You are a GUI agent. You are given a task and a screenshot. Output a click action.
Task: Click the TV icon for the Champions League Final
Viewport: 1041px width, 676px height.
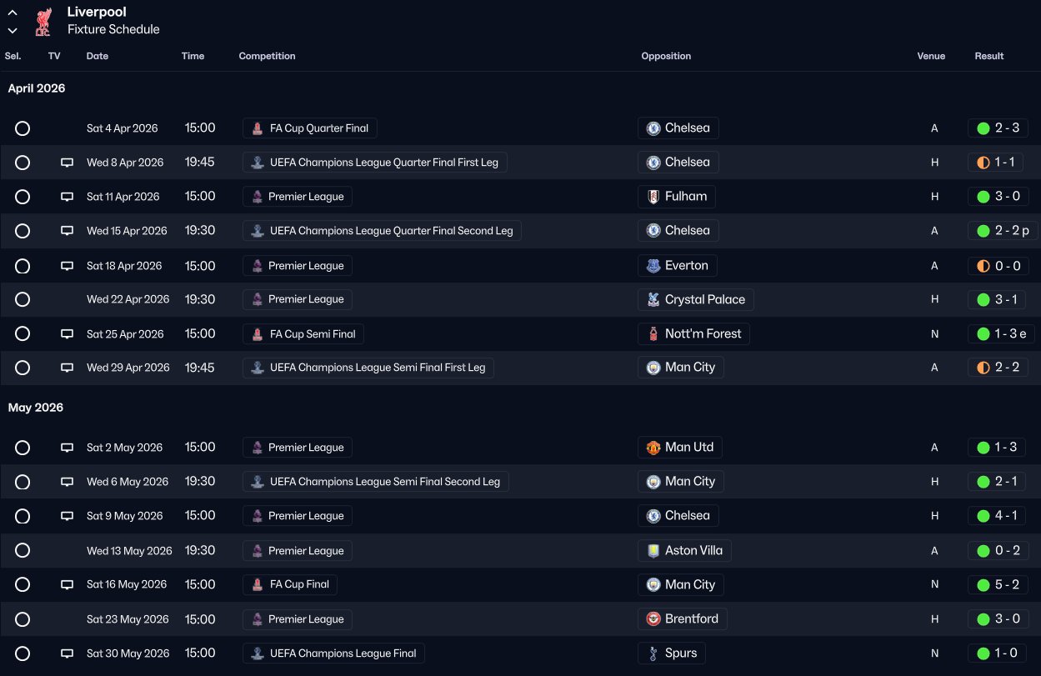[67, 653]
